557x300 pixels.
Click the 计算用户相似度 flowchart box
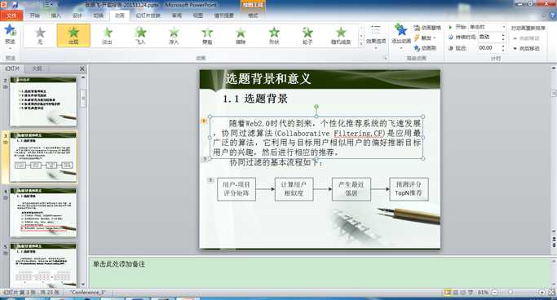294,189
